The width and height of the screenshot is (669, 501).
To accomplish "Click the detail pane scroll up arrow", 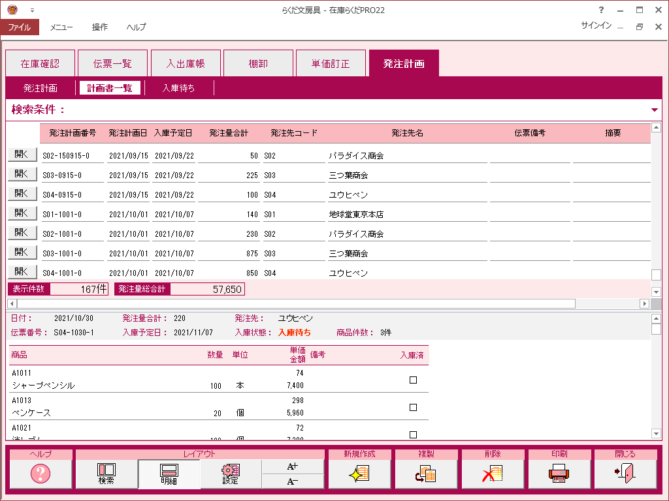I will [656, 318].
